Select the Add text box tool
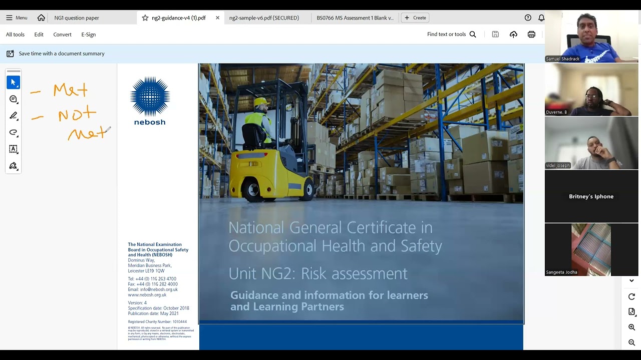Screen dimensions: 641x360 click(x=14, y=149)
